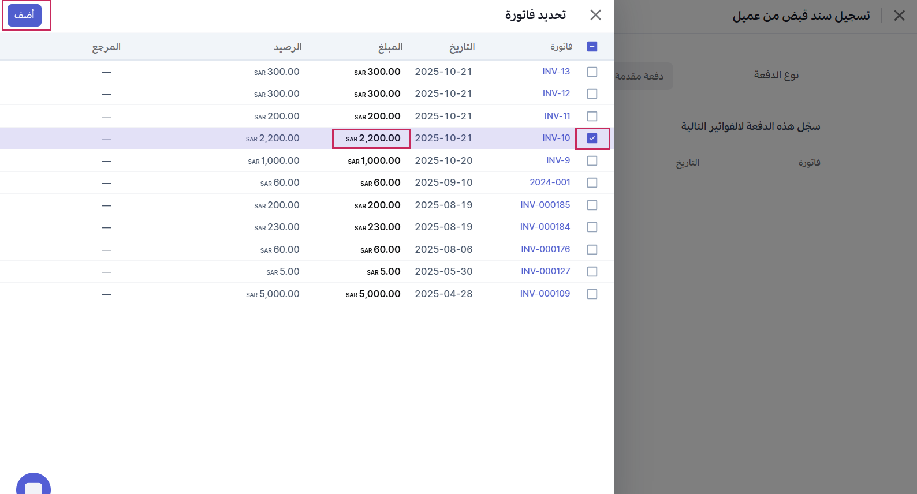This screenshot has height=494, width=917.
Task: Close the تسجيل سند قبض dialog
Action: [899, 16]
